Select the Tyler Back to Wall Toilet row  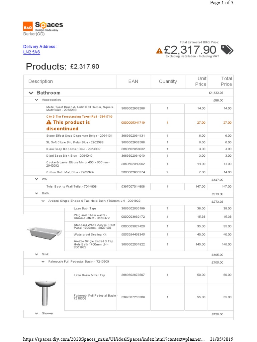tap(71, 187)
